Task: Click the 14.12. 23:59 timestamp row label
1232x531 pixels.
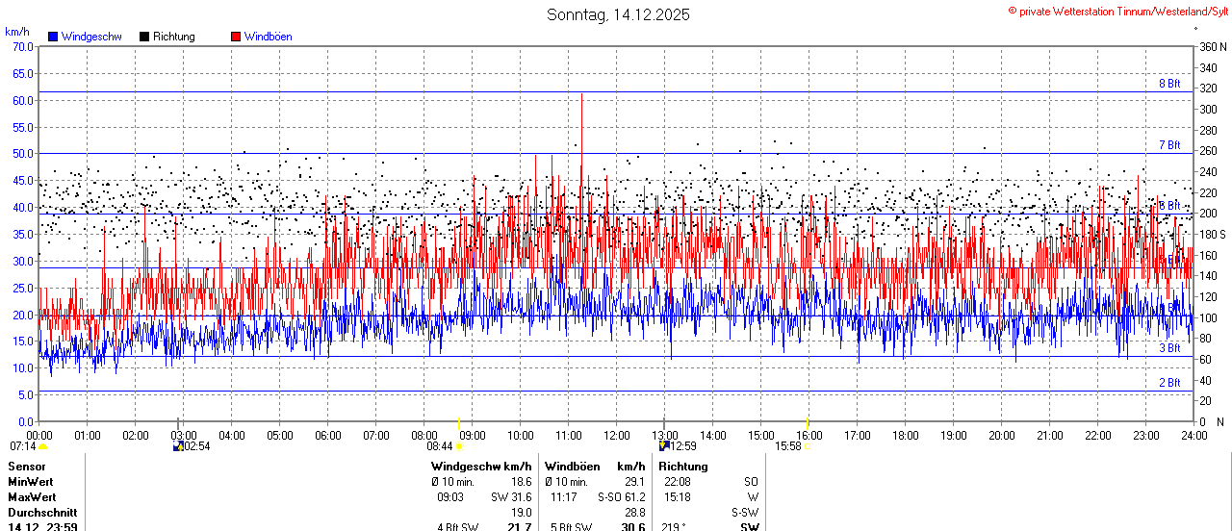Action: [x=42, y=526]
